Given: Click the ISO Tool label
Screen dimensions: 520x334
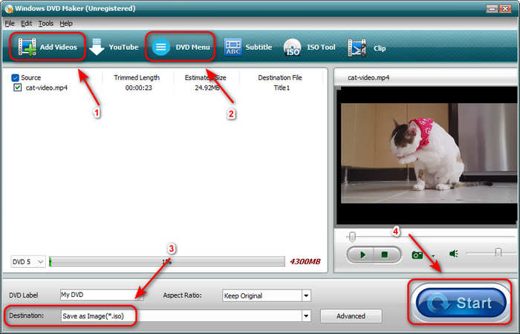Looking at the screenshot, I should tap(321, 47).
